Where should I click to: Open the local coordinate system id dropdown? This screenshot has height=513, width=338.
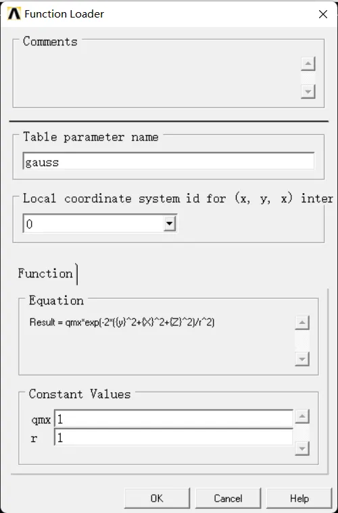click(x=169, y=224)
